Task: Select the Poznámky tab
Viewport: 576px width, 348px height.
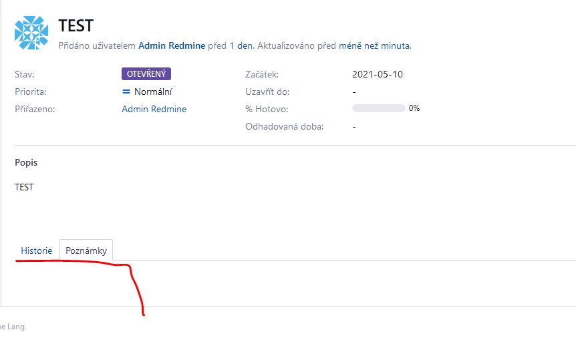Action: coord(86,250)
